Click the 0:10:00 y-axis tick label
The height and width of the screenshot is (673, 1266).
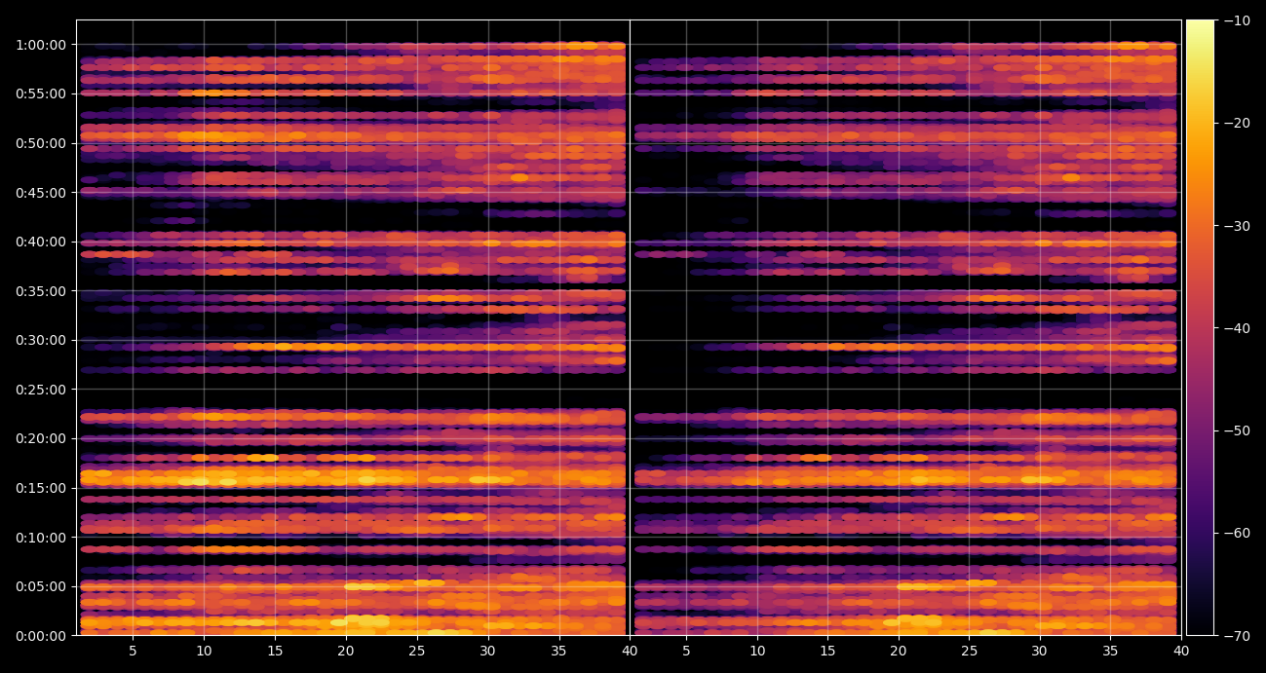41,538
